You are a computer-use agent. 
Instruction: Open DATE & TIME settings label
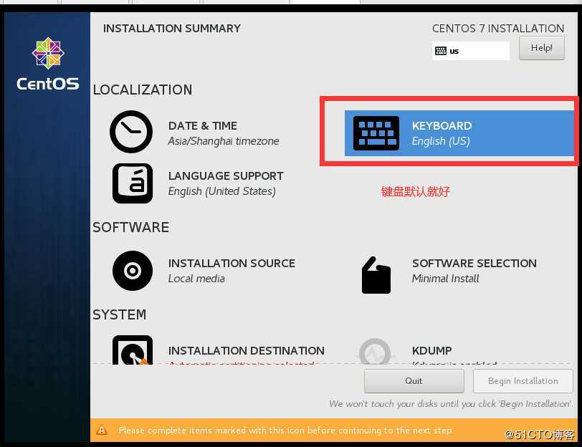(203, 126)
